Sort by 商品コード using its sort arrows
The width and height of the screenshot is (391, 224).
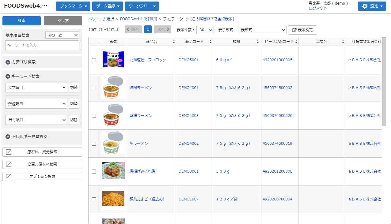pyautogui.click(x=211, y=42)
